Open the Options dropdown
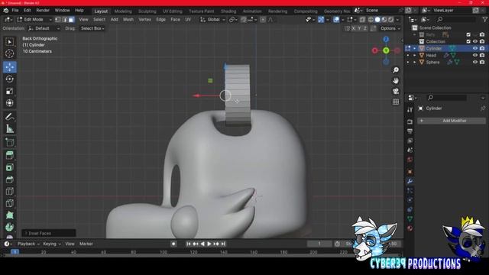This screenshot has width=489, height=275. point(390,28)
